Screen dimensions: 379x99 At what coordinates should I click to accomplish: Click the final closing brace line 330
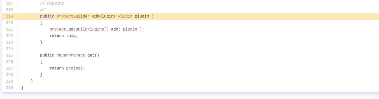click(22, 88)
